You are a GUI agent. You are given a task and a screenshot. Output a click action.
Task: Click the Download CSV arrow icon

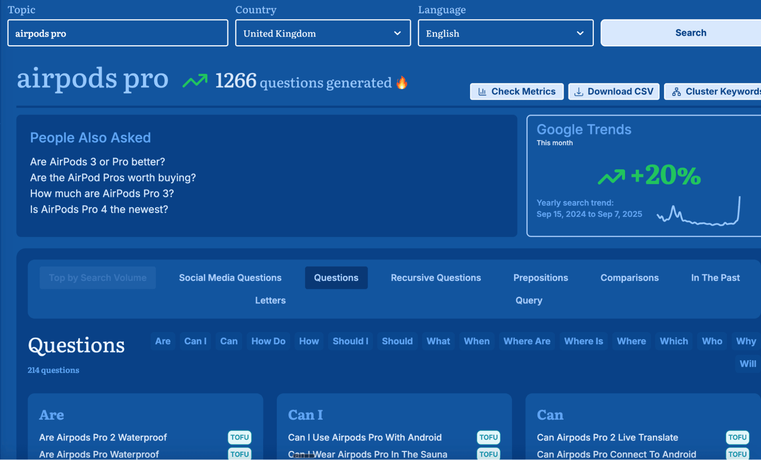[x=579, y=92]
